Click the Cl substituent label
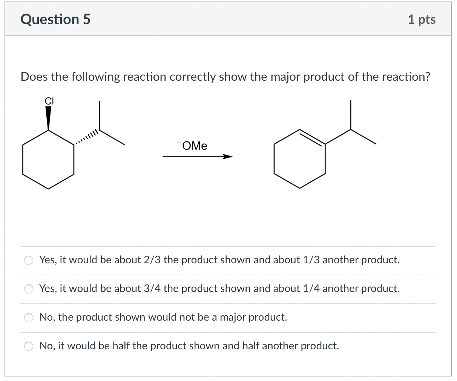The height and width of the screenshot is (381, 457). click(x=49, y=101)
